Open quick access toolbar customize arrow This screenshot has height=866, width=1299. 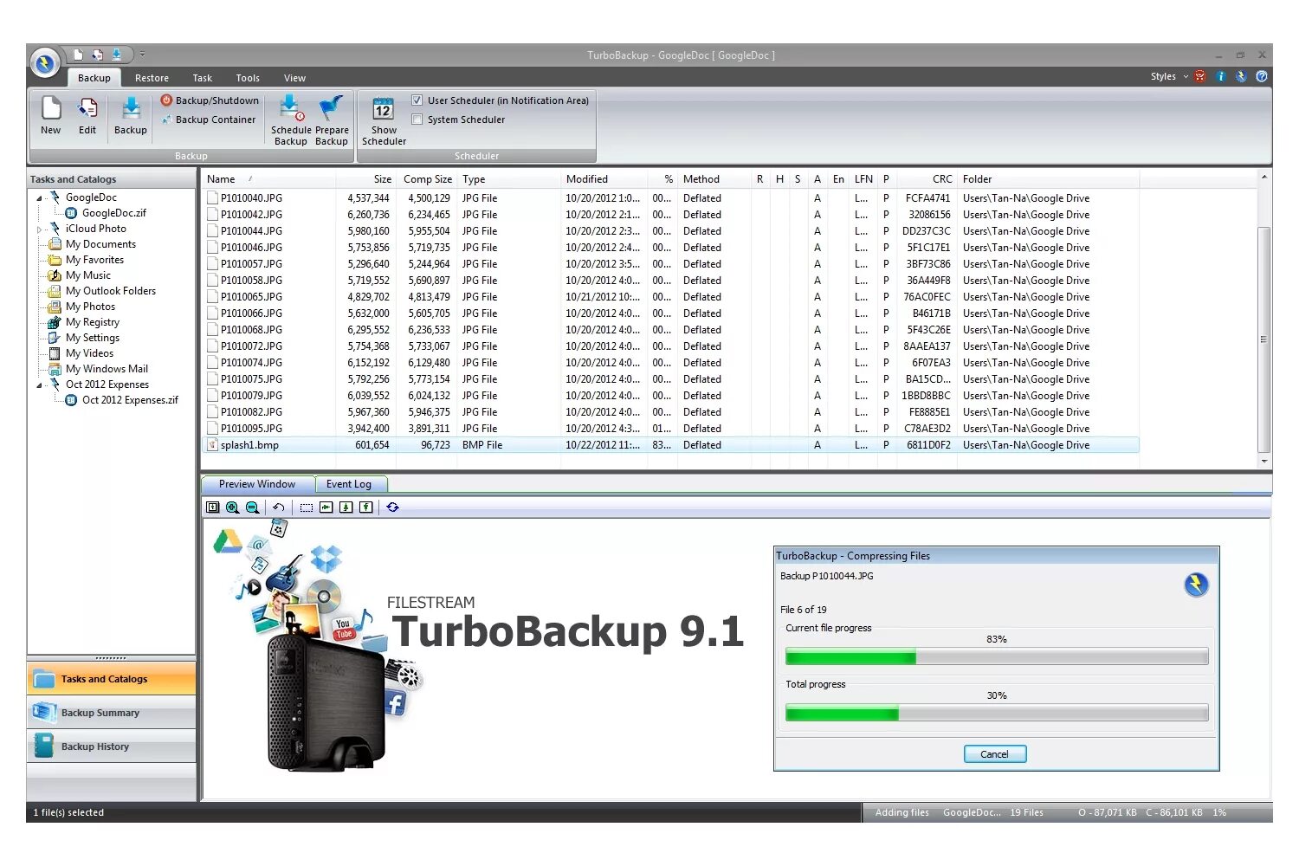pos(142,55)
